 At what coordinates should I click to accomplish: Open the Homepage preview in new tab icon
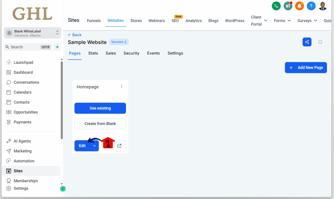coord(119,146)
